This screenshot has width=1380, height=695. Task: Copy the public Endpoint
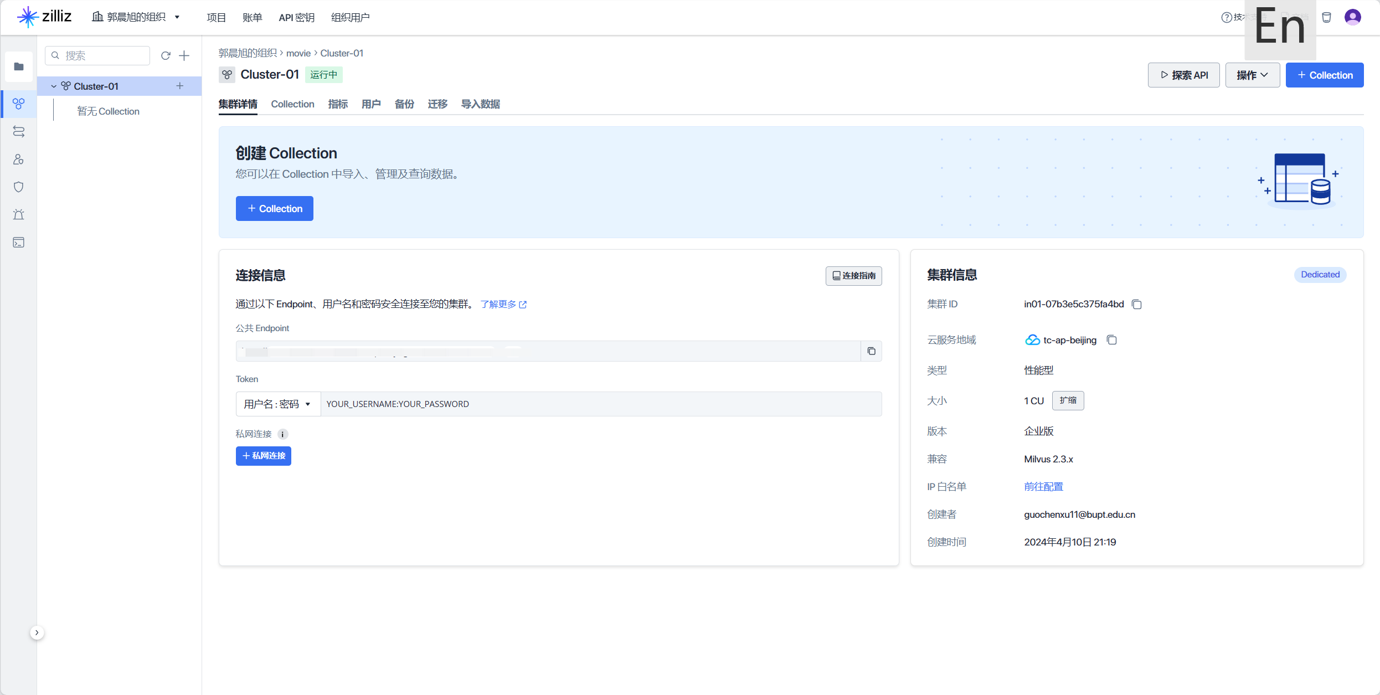(x=871, y=351)
